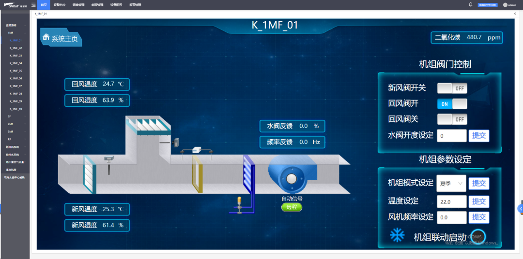523x259 pixels.
Task: Click the share icon near top right
Action: tap(515, 14)
